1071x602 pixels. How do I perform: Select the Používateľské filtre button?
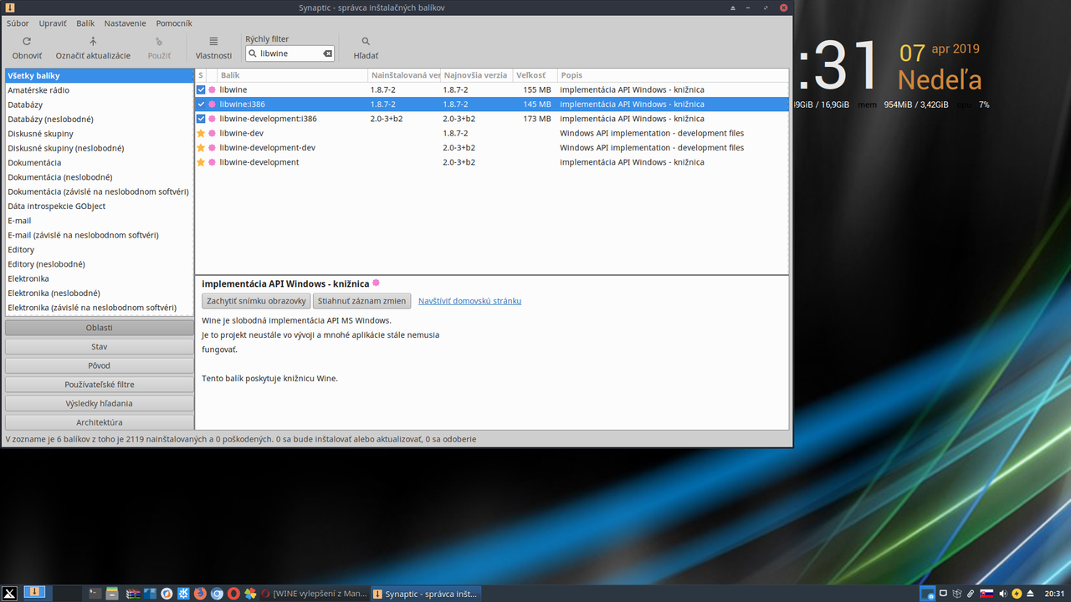tap(100, 385)
